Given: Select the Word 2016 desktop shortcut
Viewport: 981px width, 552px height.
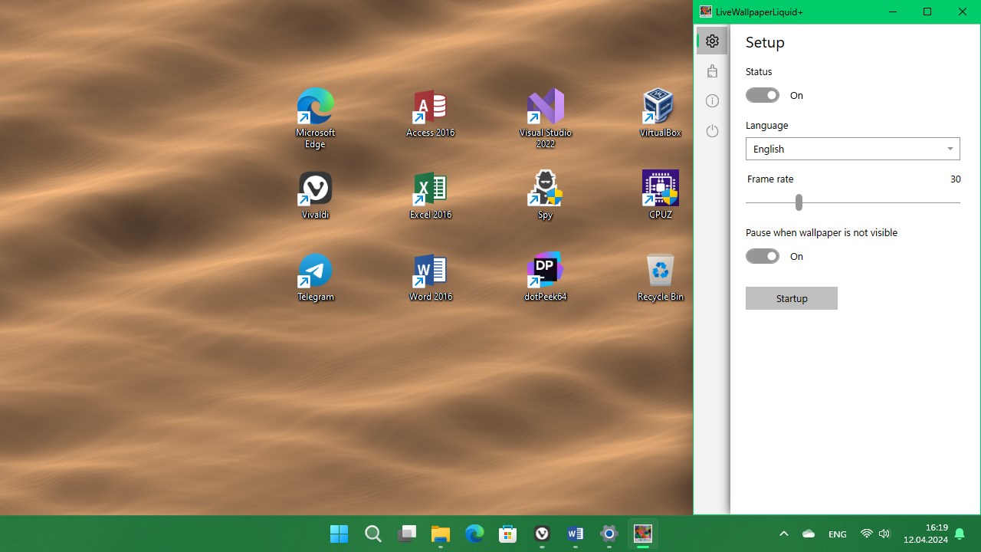Looking at the screenshot, I should [430, 278].
